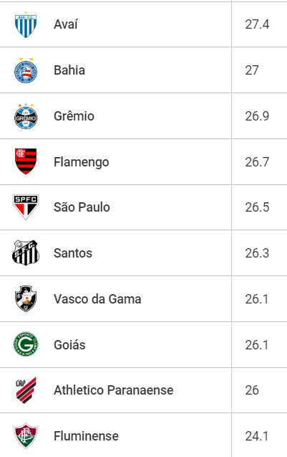Click the Athletico Paranaense CAP crest
Viewport: 287px width, 457px height.
(x=26, y=390)
